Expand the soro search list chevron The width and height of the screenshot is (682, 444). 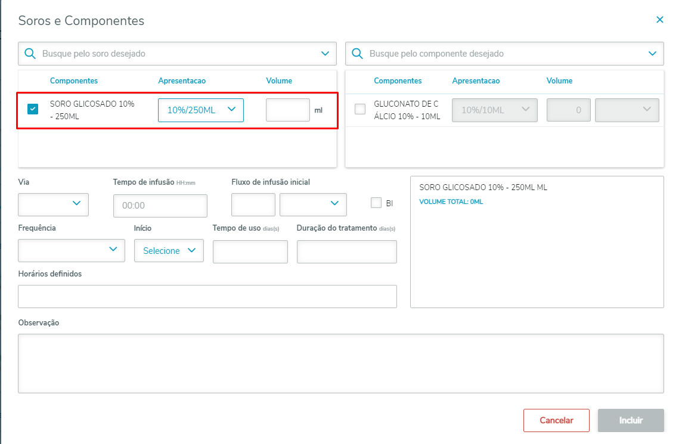(325, 54)
